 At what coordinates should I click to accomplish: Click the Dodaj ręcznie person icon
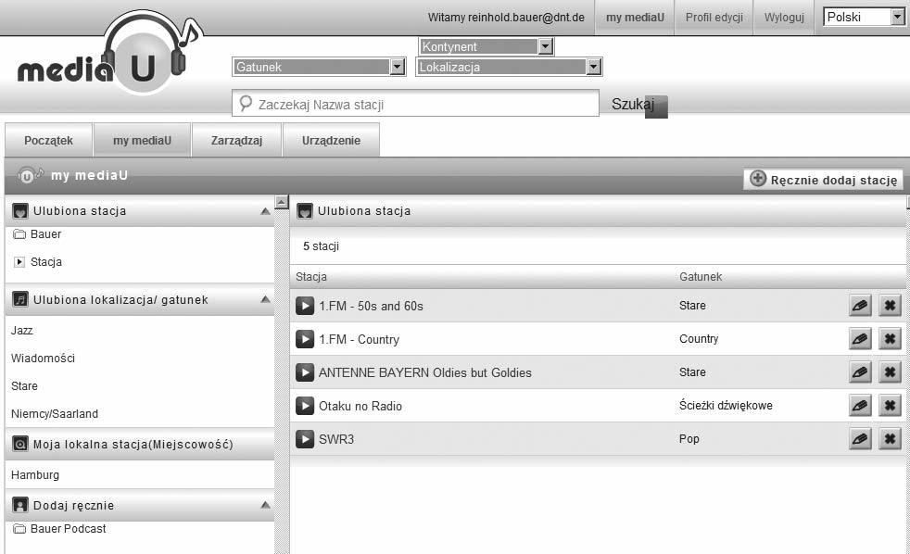click(x=20, y=505)
